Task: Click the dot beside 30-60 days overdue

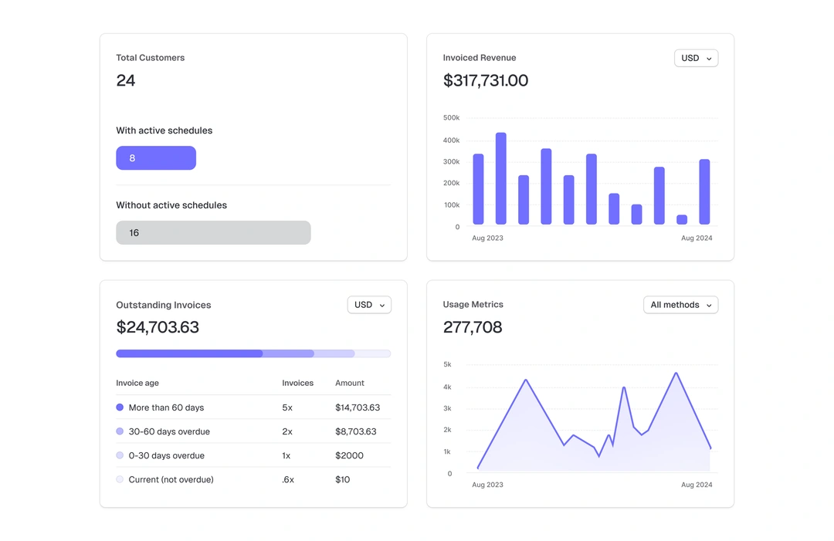Action: tap(120, 431)
